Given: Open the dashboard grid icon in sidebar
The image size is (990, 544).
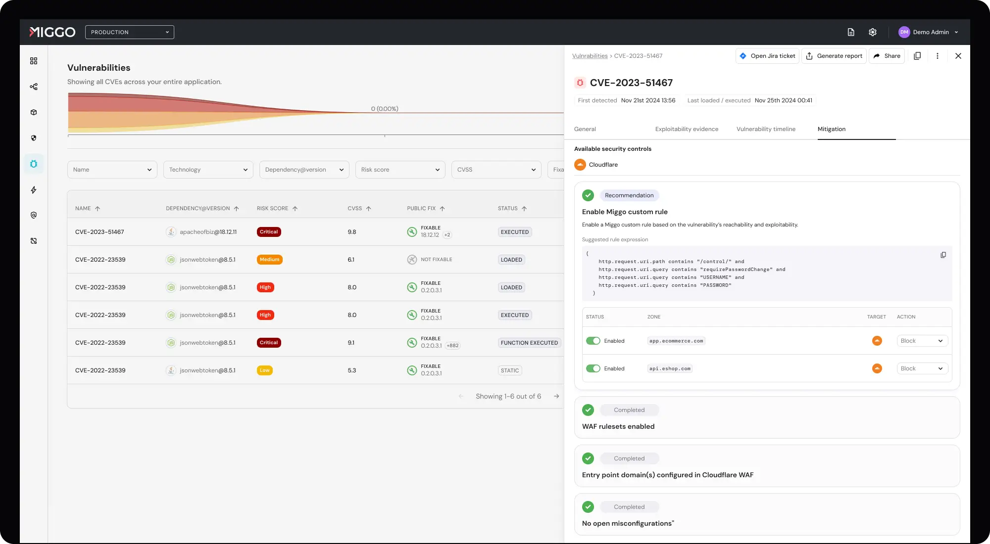Looking at the screenshot, I should point(34,61).
